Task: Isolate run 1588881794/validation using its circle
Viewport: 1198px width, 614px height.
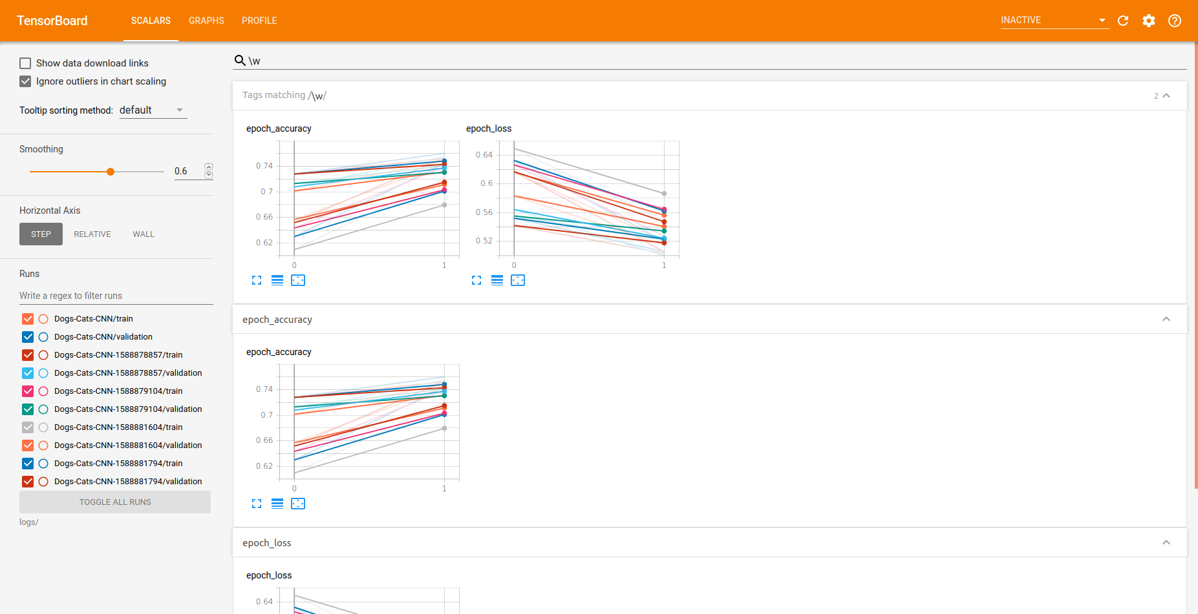Action: 43,482
